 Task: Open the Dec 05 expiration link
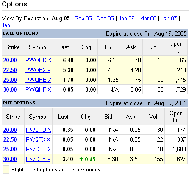point(105,18)
